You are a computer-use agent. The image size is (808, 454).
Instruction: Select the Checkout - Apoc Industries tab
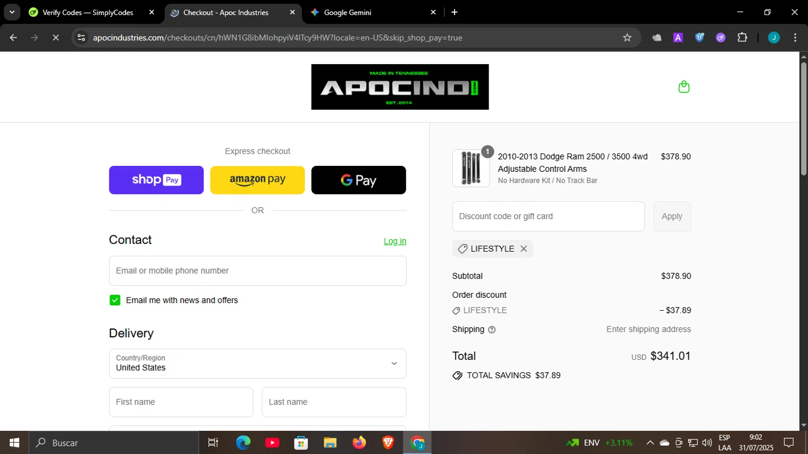(226, 12)
